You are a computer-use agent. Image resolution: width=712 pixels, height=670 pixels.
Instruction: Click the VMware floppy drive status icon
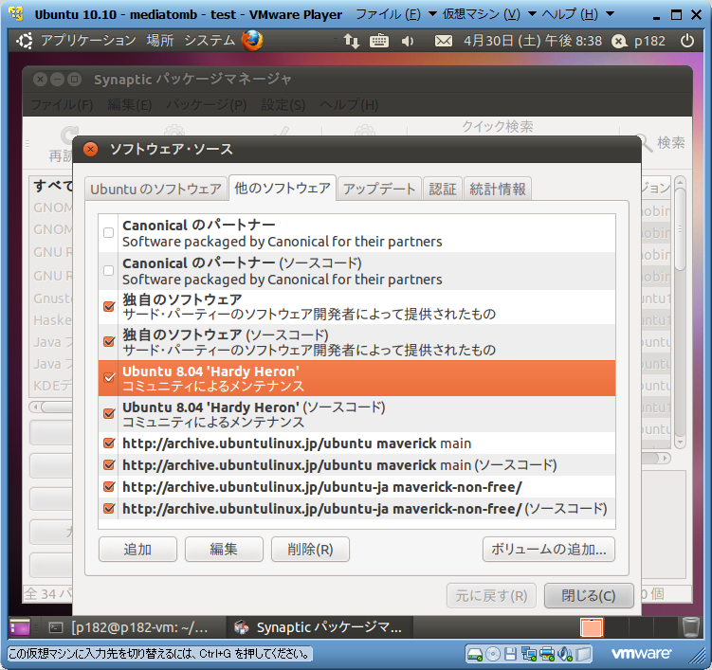(510, 654)
